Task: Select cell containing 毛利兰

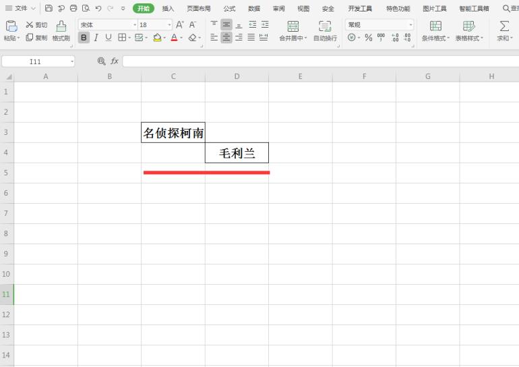Action: click(237, 152)
